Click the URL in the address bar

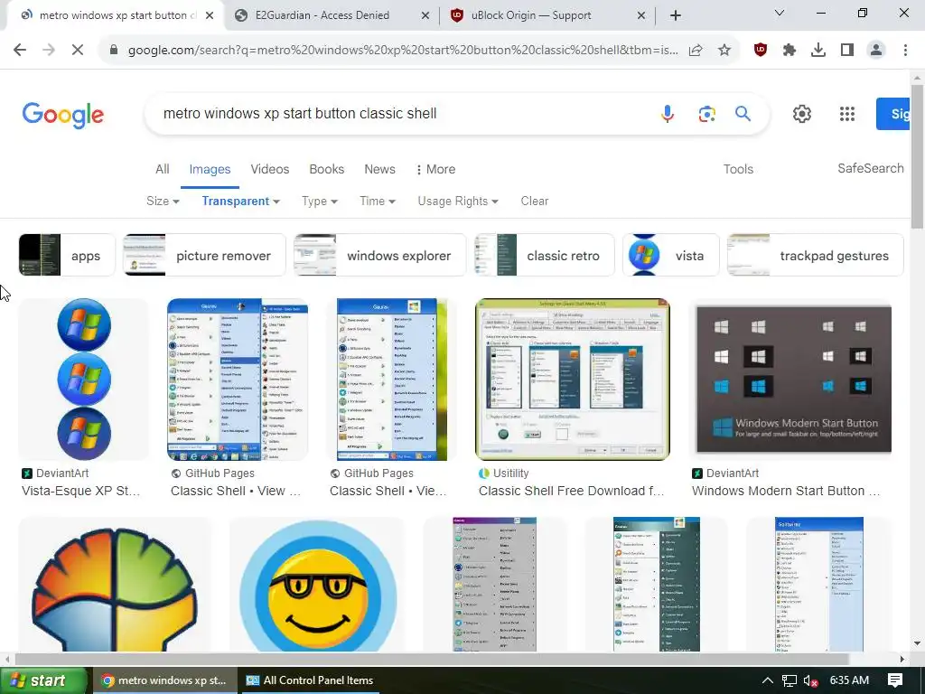click(402, 51)
